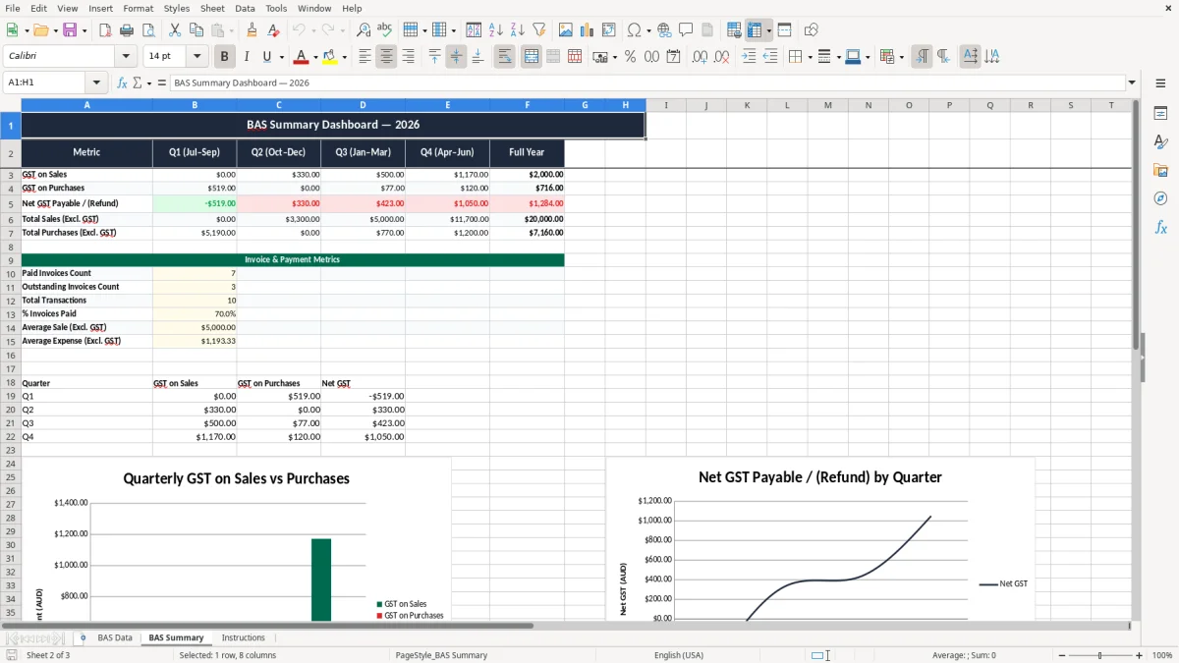
Task: Cut selection with scissors icon
Action: tap(175, 30)
